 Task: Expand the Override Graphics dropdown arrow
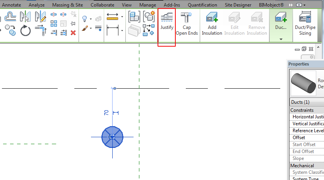pyautogui.click(x=91, y=28)
